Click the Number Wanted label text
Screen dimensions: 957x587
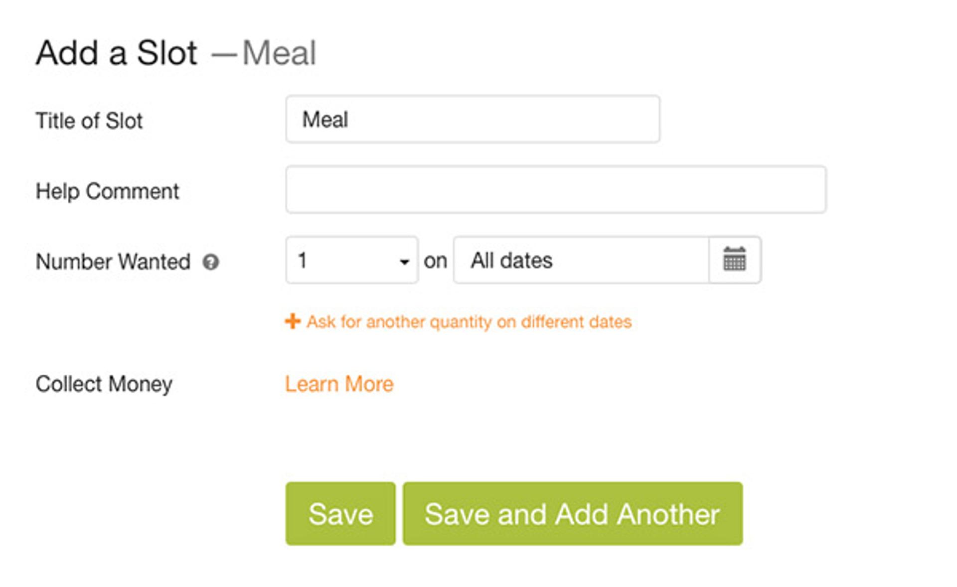coord(113,262)
